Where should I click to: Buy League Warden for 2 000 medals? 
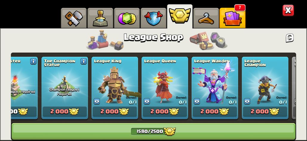(215, 112)
